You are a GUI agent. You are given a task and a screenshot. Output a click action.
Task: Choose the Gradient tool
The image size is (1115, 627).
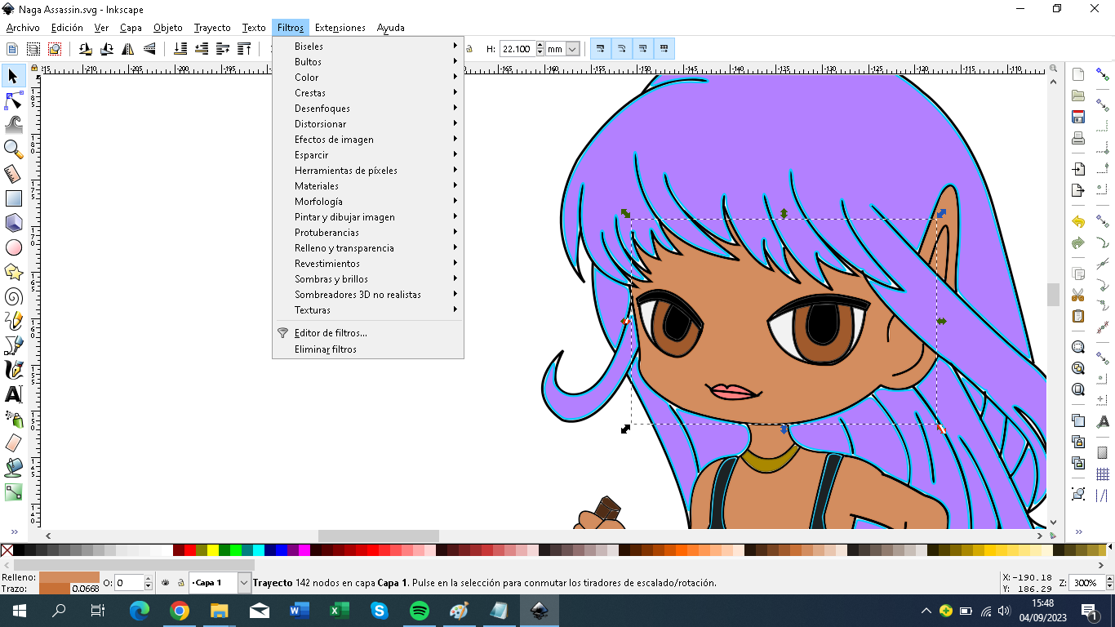tap(13, 492)
